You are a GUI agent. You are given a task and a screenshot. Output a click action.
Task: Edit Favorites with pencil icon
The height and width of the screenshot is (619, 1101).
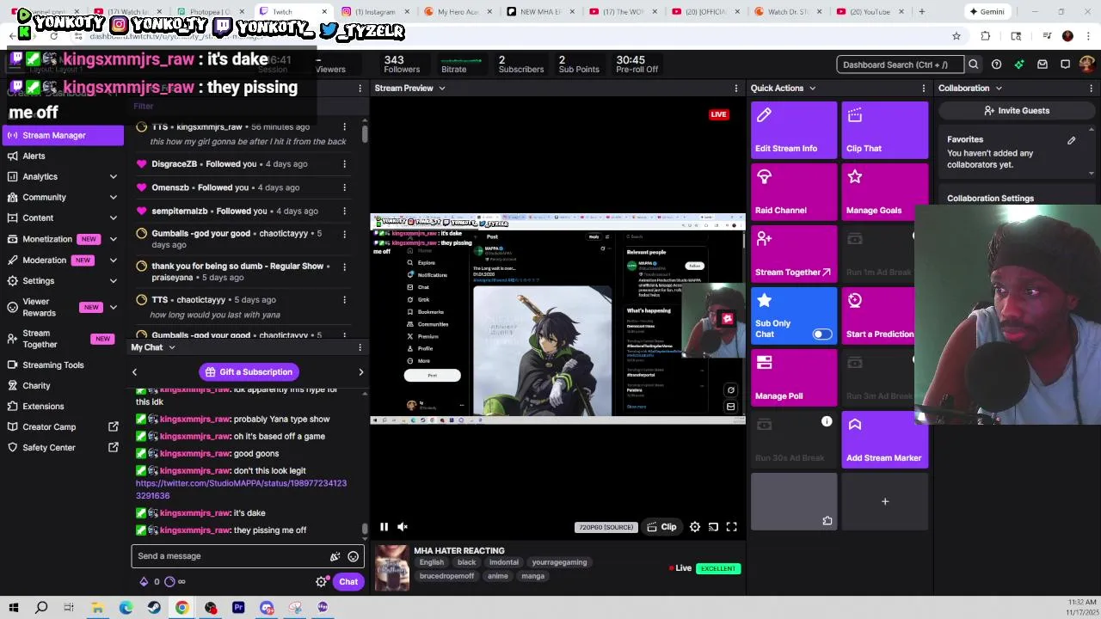pyautogui.click(x=1071, y=140)
